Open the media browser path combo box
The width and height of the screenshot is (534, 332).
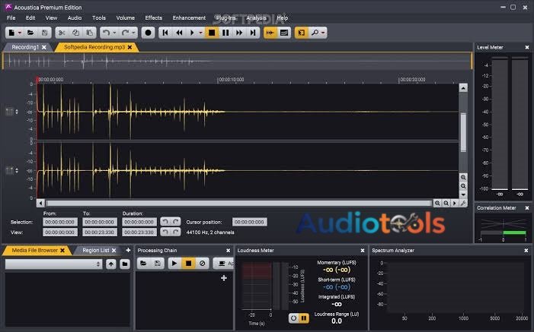(53, 264)
